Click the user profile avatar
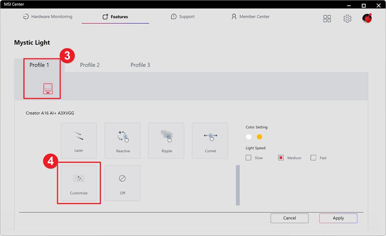The height and width of the screenshot is (236, 386). (367, 18)
